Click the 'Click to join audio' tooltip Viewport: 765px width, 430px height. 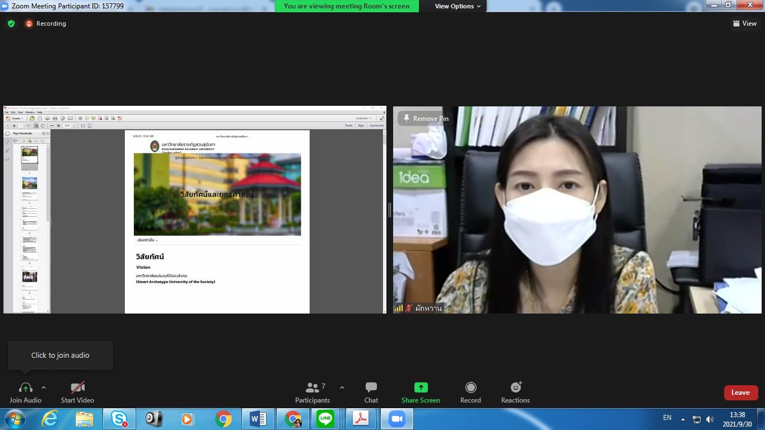point(60,355)
